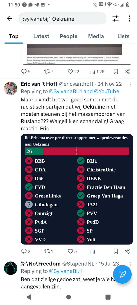Switch to the Media tab
The image size is (137, 305).
(96, 36)
